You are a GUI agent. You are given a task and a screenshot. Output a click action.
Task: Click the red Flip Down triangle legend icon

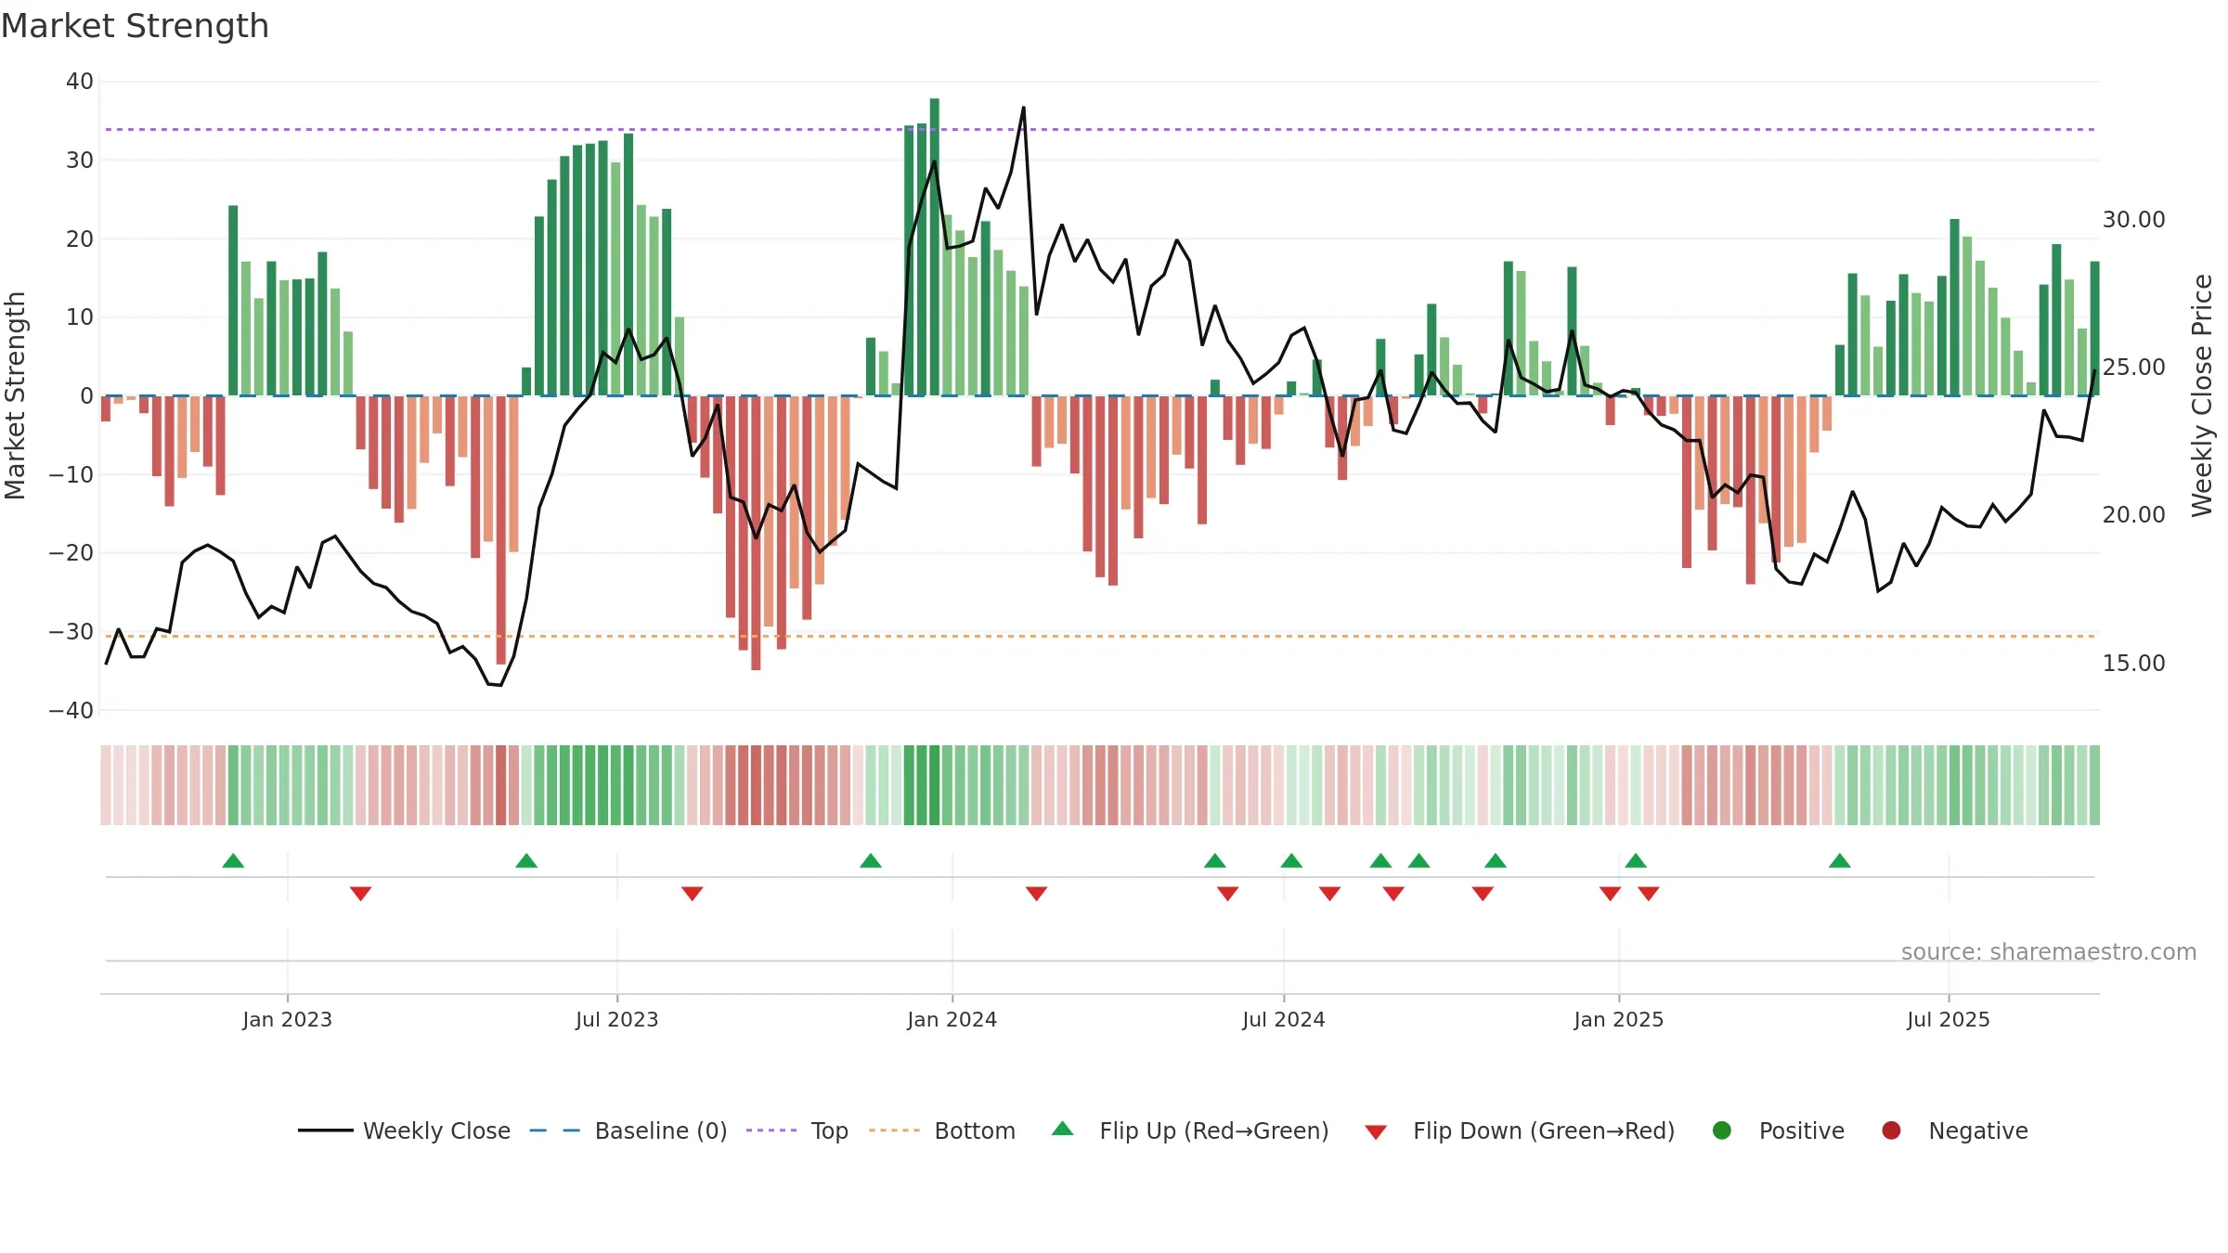pyautogui.click(x=1376, y=1132)
